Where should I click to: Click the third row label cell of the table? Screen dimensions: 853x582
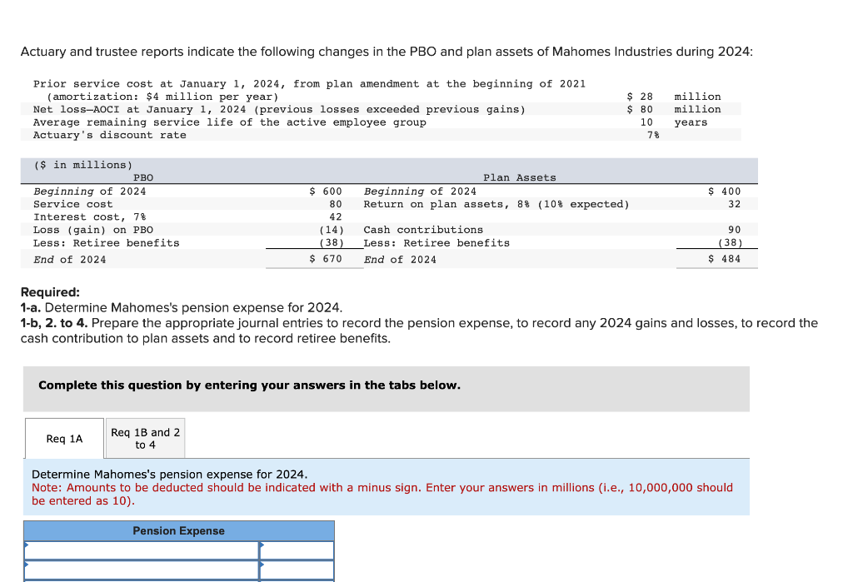click(x=142, y=580)
